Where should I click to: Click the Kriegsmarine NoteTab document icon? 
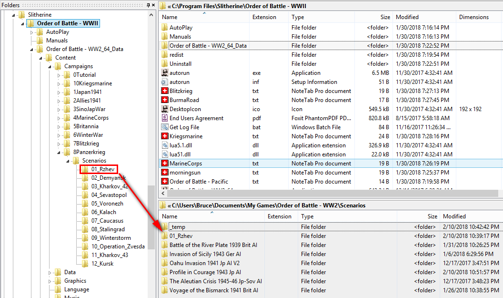[164, 136]
